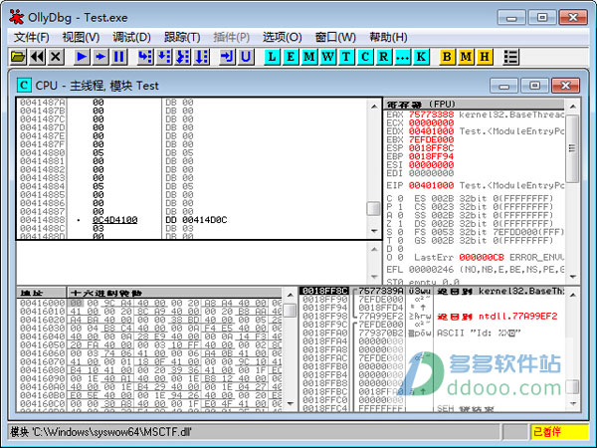
Task: Open Call stack with K icon
Action: 421,57
